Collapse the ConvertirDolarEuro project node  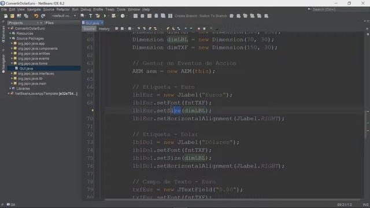[9, 28]
